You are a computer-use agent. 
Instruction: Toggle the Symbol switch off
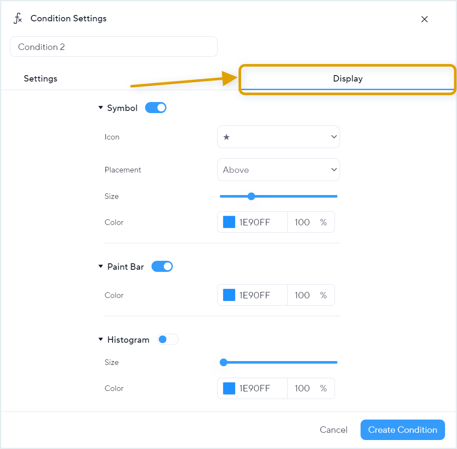click(x=156, y=108)
